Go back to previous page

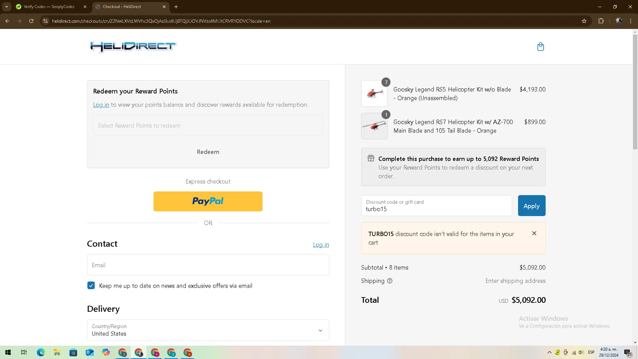7,21
